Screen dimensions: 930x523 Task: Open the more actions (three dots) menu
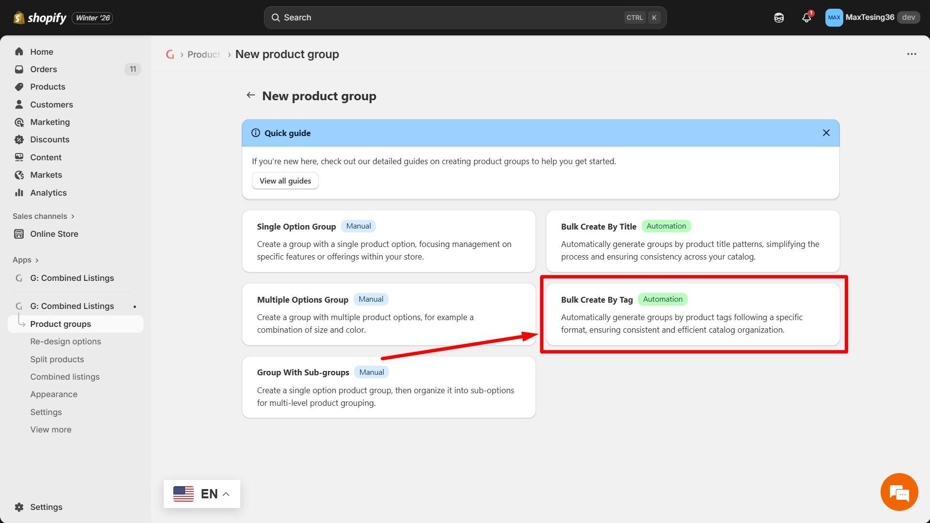912,54
